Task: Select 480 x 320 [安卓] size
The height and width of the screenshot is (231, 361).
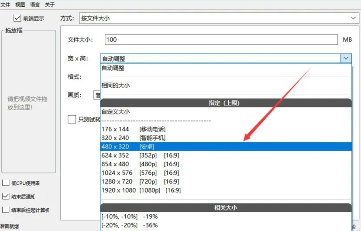Action: tap(226, 147)
